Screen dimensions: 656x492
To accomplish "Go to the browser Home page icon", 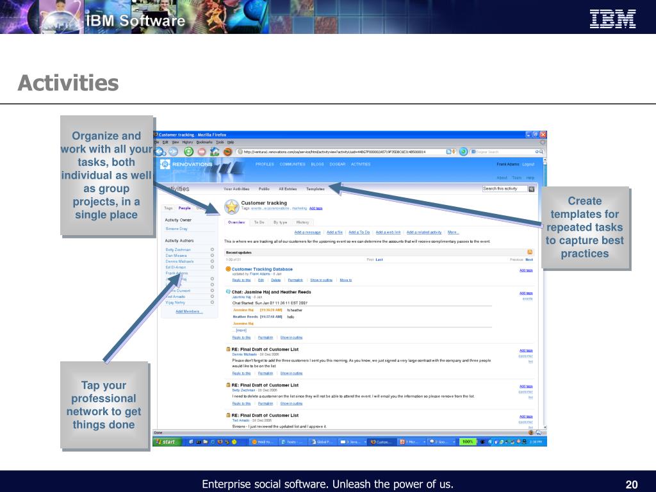I will click(x=215, y=152).
